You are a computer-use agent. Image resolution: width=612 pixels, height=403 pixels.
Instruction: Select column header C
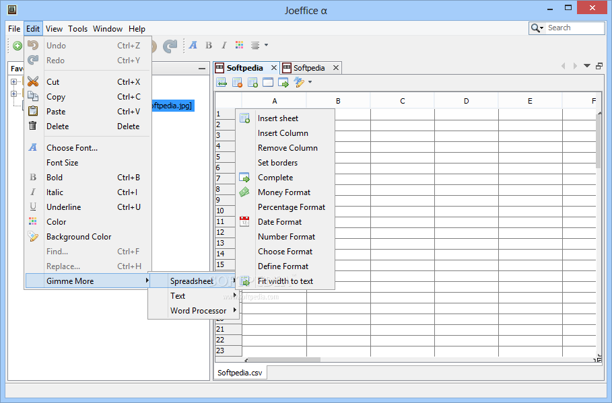pos(402,101)
